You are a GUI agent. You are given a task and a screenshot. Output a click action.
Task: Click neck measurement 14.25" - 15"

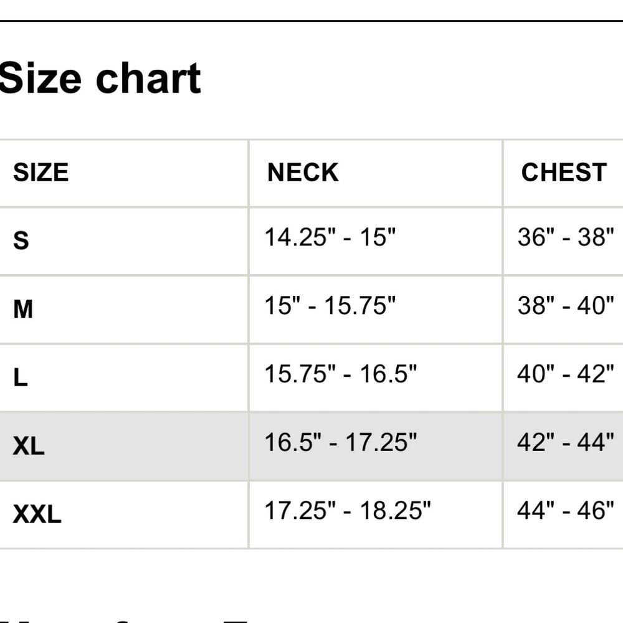click(330, 237)
